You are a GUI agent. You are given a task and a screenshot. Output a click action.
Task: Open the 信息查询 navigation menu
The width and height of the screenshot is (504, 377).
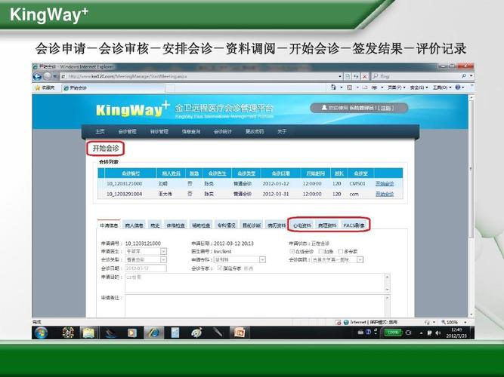point(191,131)
